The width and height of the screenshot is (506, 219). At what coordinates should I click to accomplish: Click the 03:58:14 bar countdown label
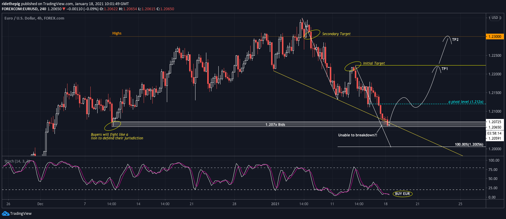(495, 133)
